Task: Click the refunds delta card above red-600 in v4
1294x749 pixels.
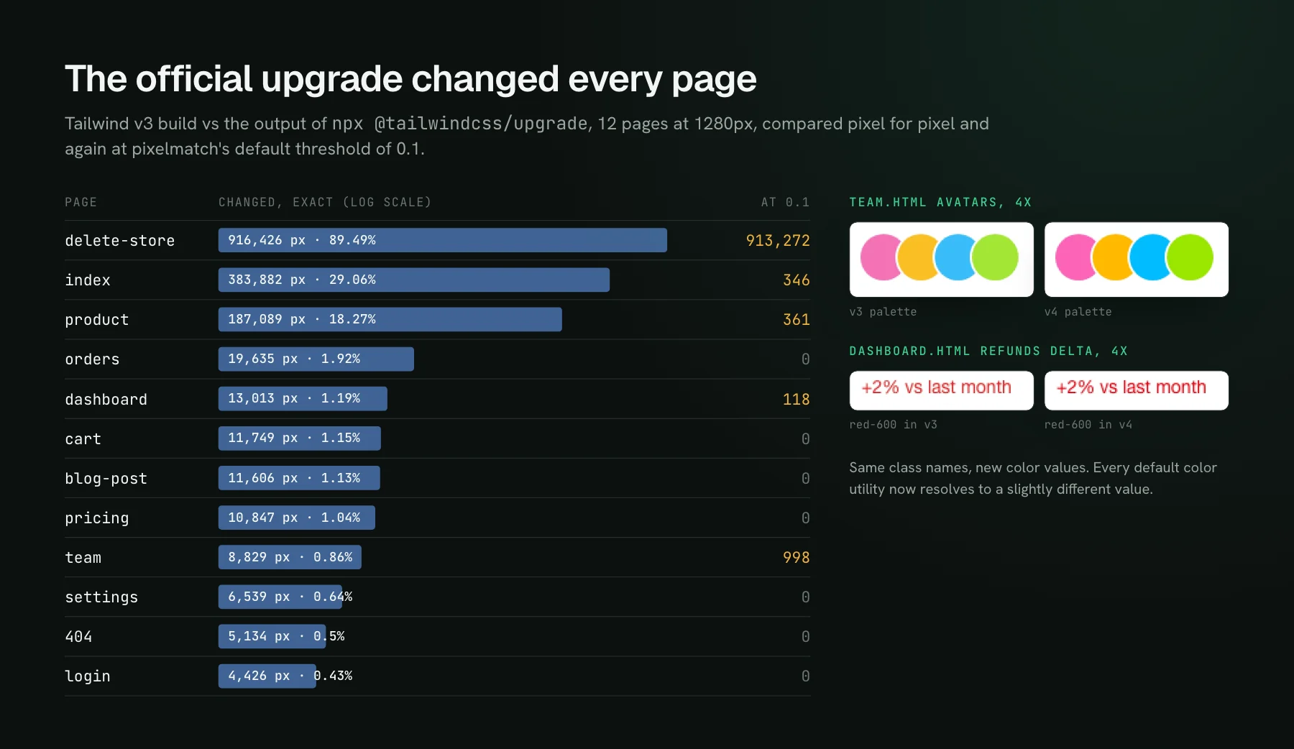Action: click(x=1137, y=390)
